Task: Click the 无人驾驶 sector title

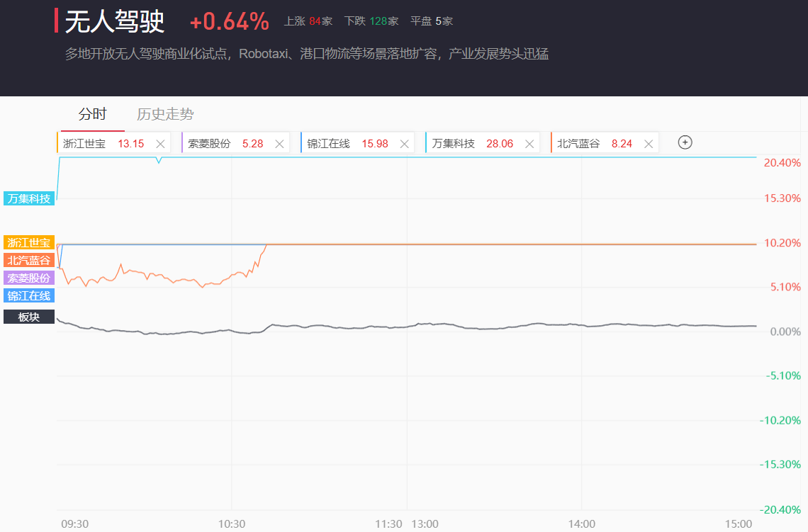Action: coord(114,23)
